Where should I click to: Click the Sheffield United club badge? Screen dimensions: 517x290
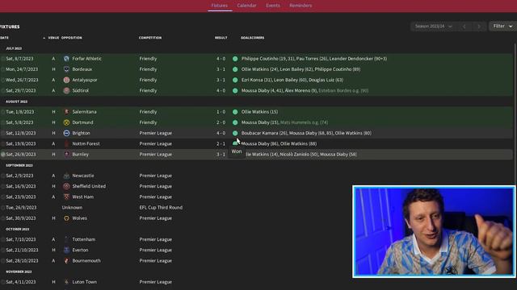coord(66,186)
